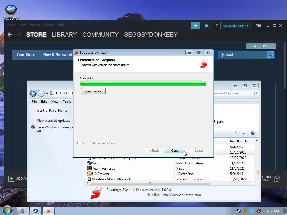
Task: Click the horizontal scrollbar in programs list
Action: [150, 183]
